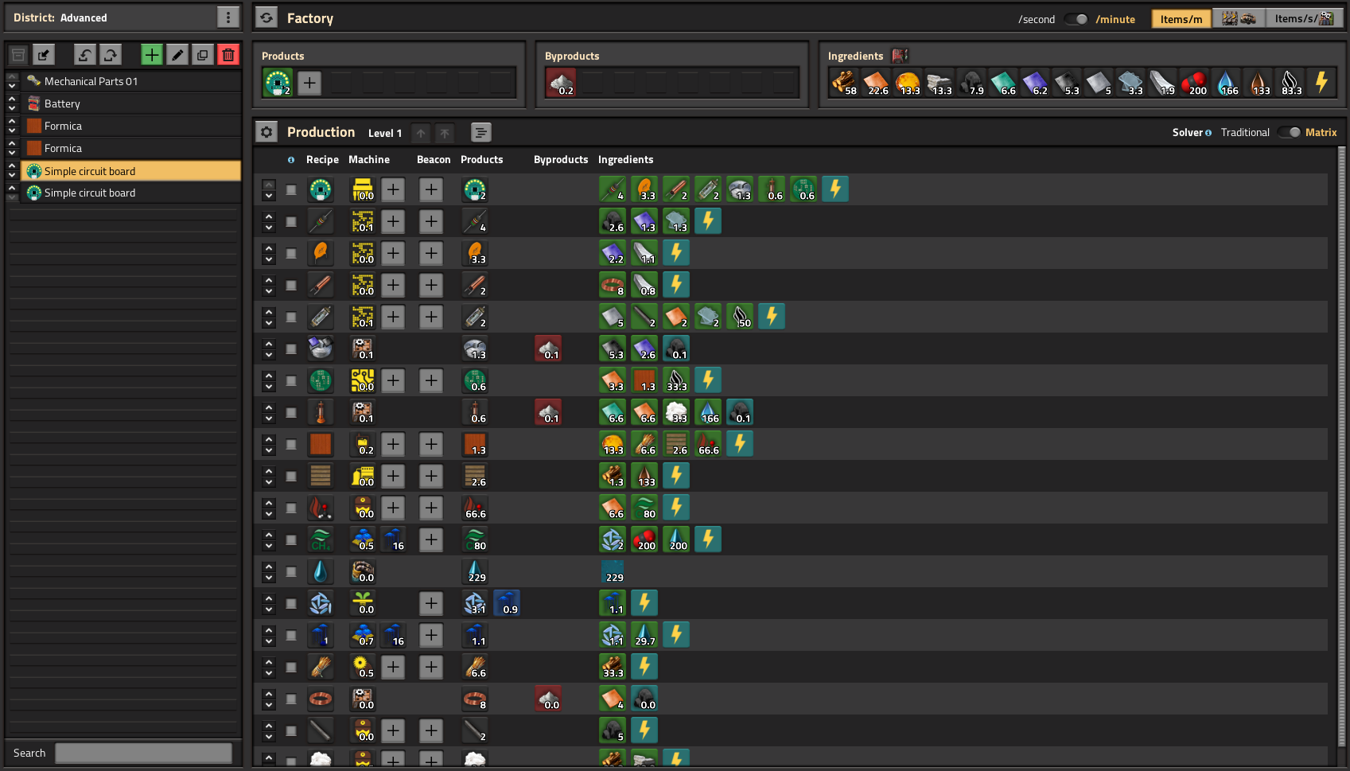Move the capacitor recipe row up

(269, 247)
